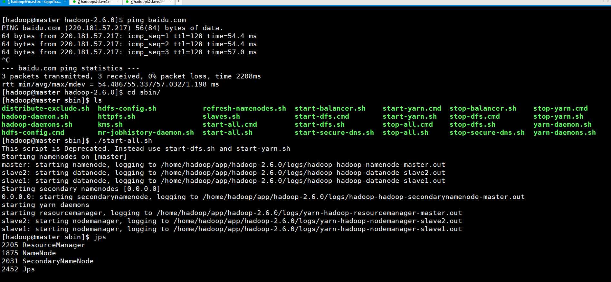Click start-dfs.cmd in the ls listing
The image size is (611, 282).
[x=322, y=116]
